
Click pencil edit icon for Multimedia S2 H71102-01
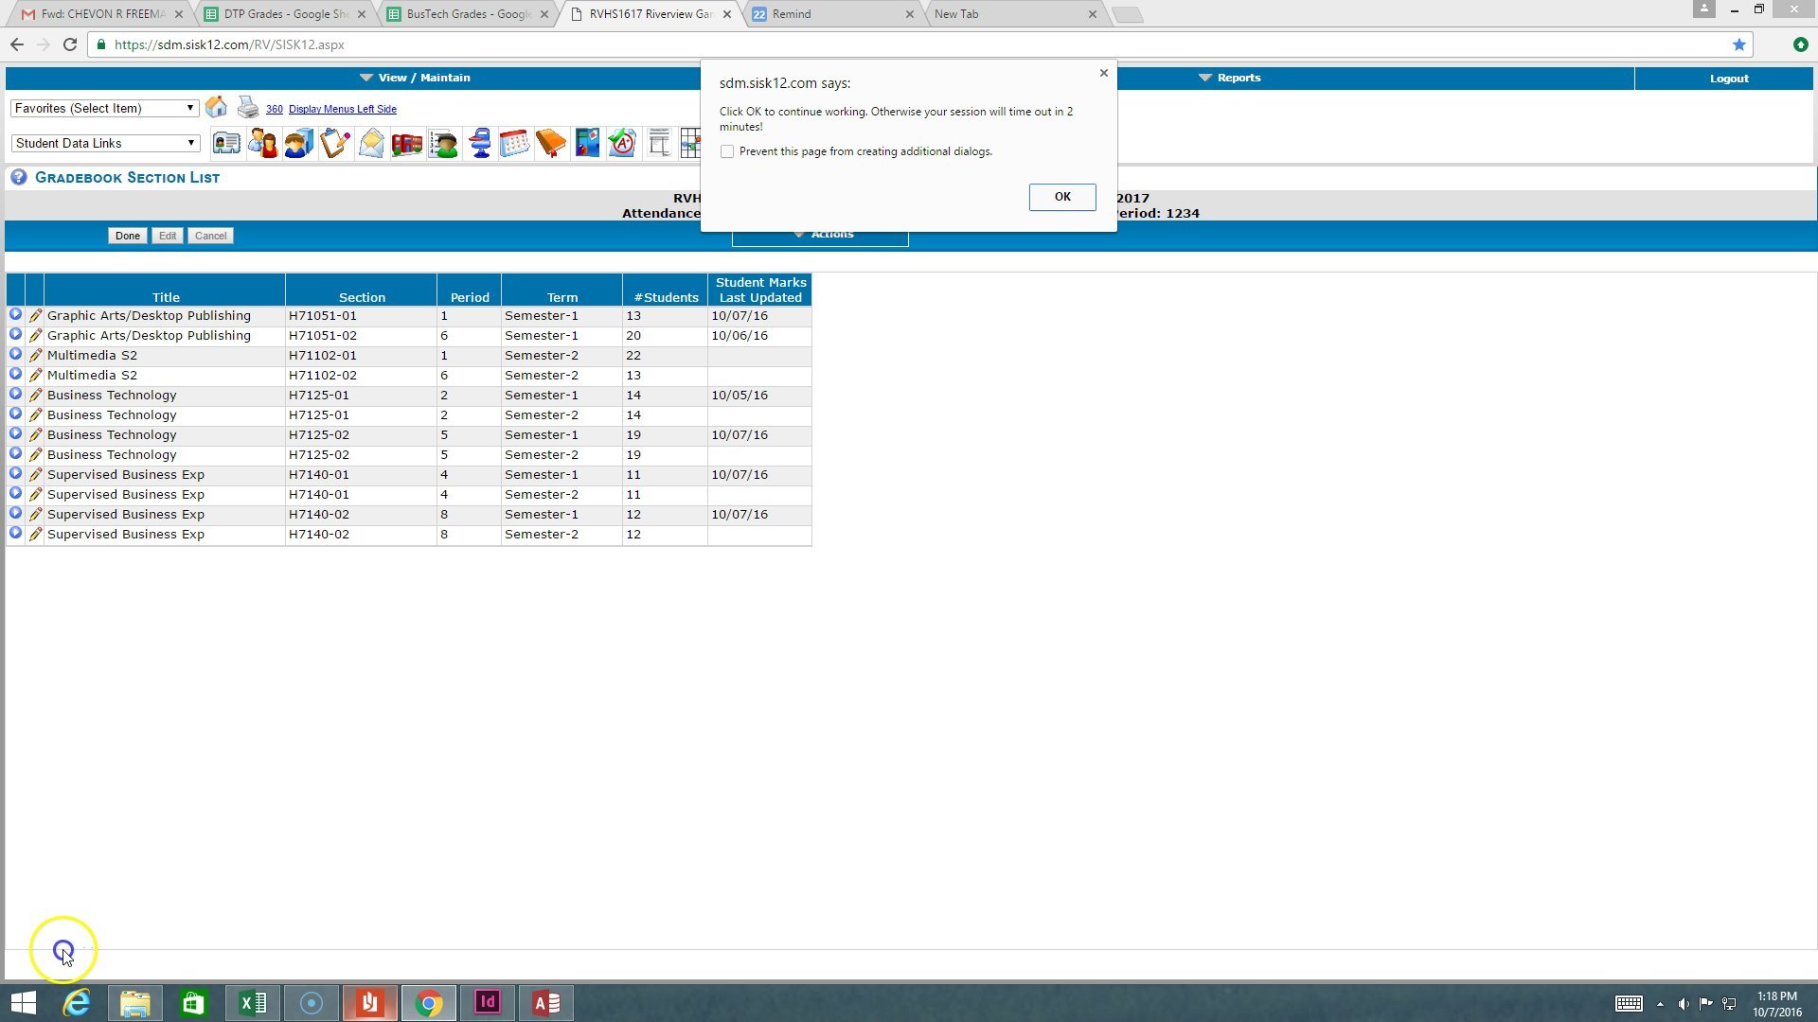pyautogui.click(x=35, y=355)
